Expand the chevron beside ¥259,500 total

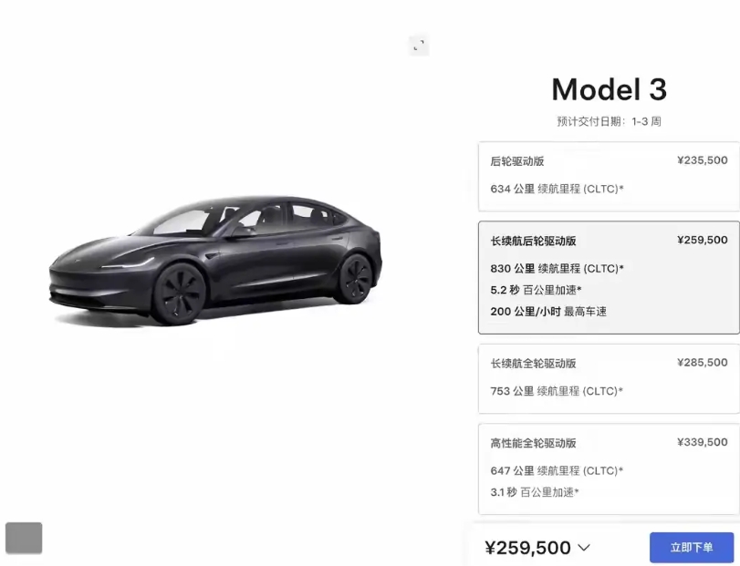(x=584, y=548)
